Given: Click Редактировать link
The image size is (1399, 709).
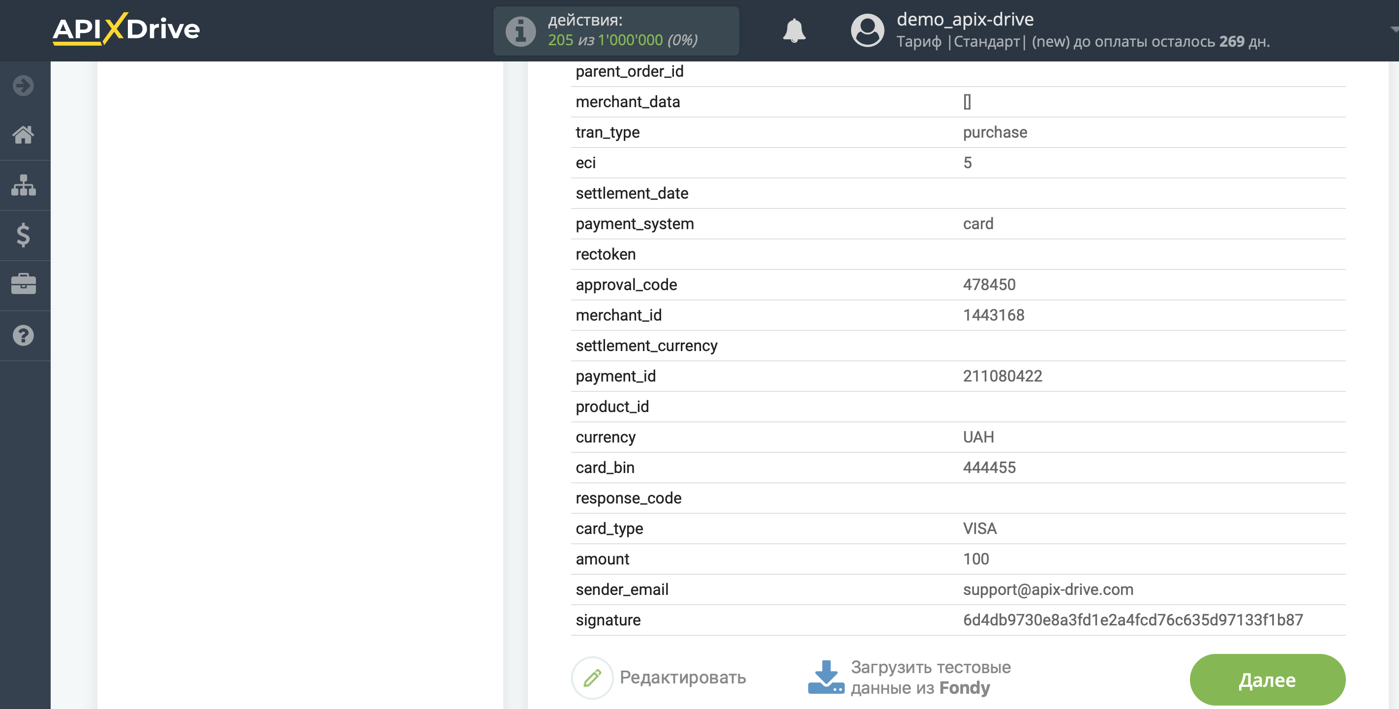Looking at the screenshot, I should (x=683, y=678).
